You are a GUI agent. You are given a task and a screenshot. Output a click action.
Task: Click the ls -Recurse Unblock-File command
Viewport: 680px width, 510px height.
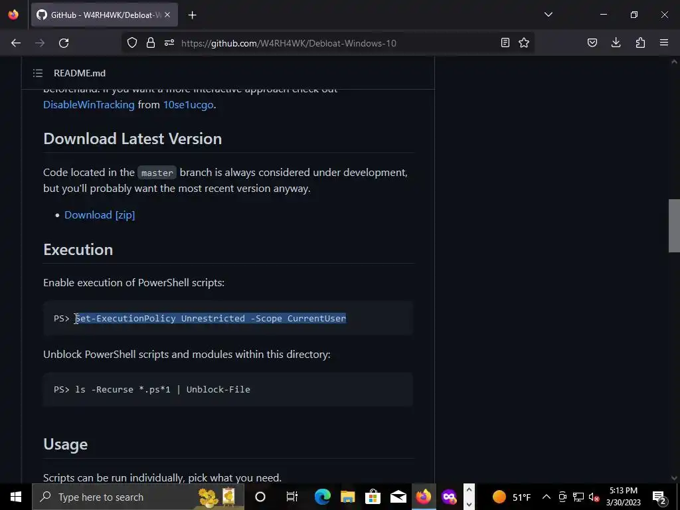tap(163, 389)
